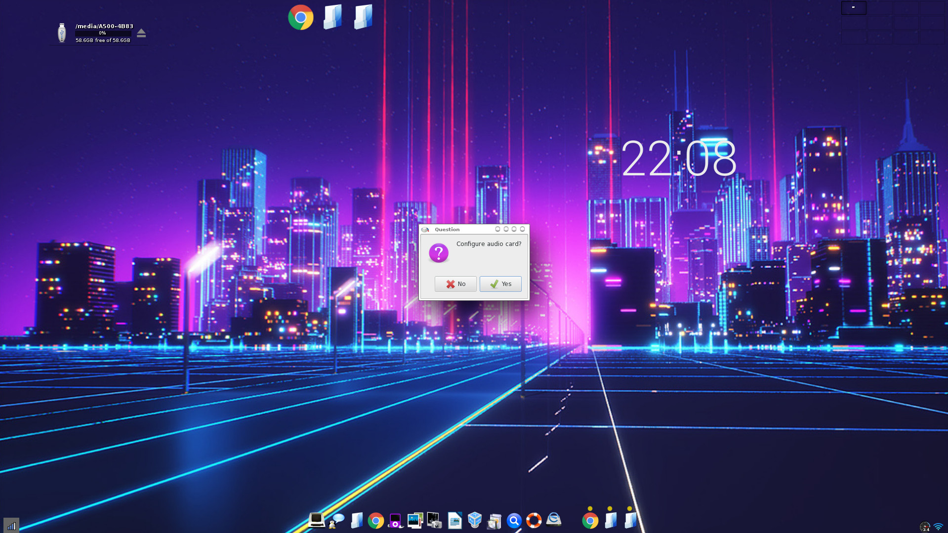Open the disk drive utility icon in dock
This screenshot has width=948, height=533.
tap(554, 520)
